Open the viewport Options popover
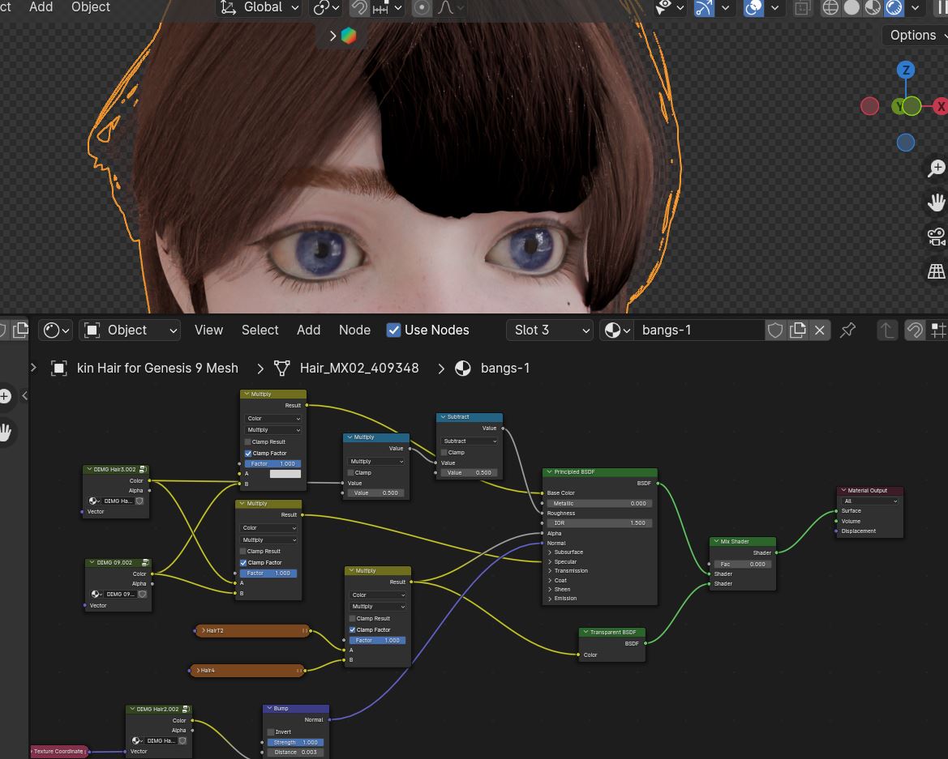The height and width of the screenshot is (759, 948). click(915, 35)
